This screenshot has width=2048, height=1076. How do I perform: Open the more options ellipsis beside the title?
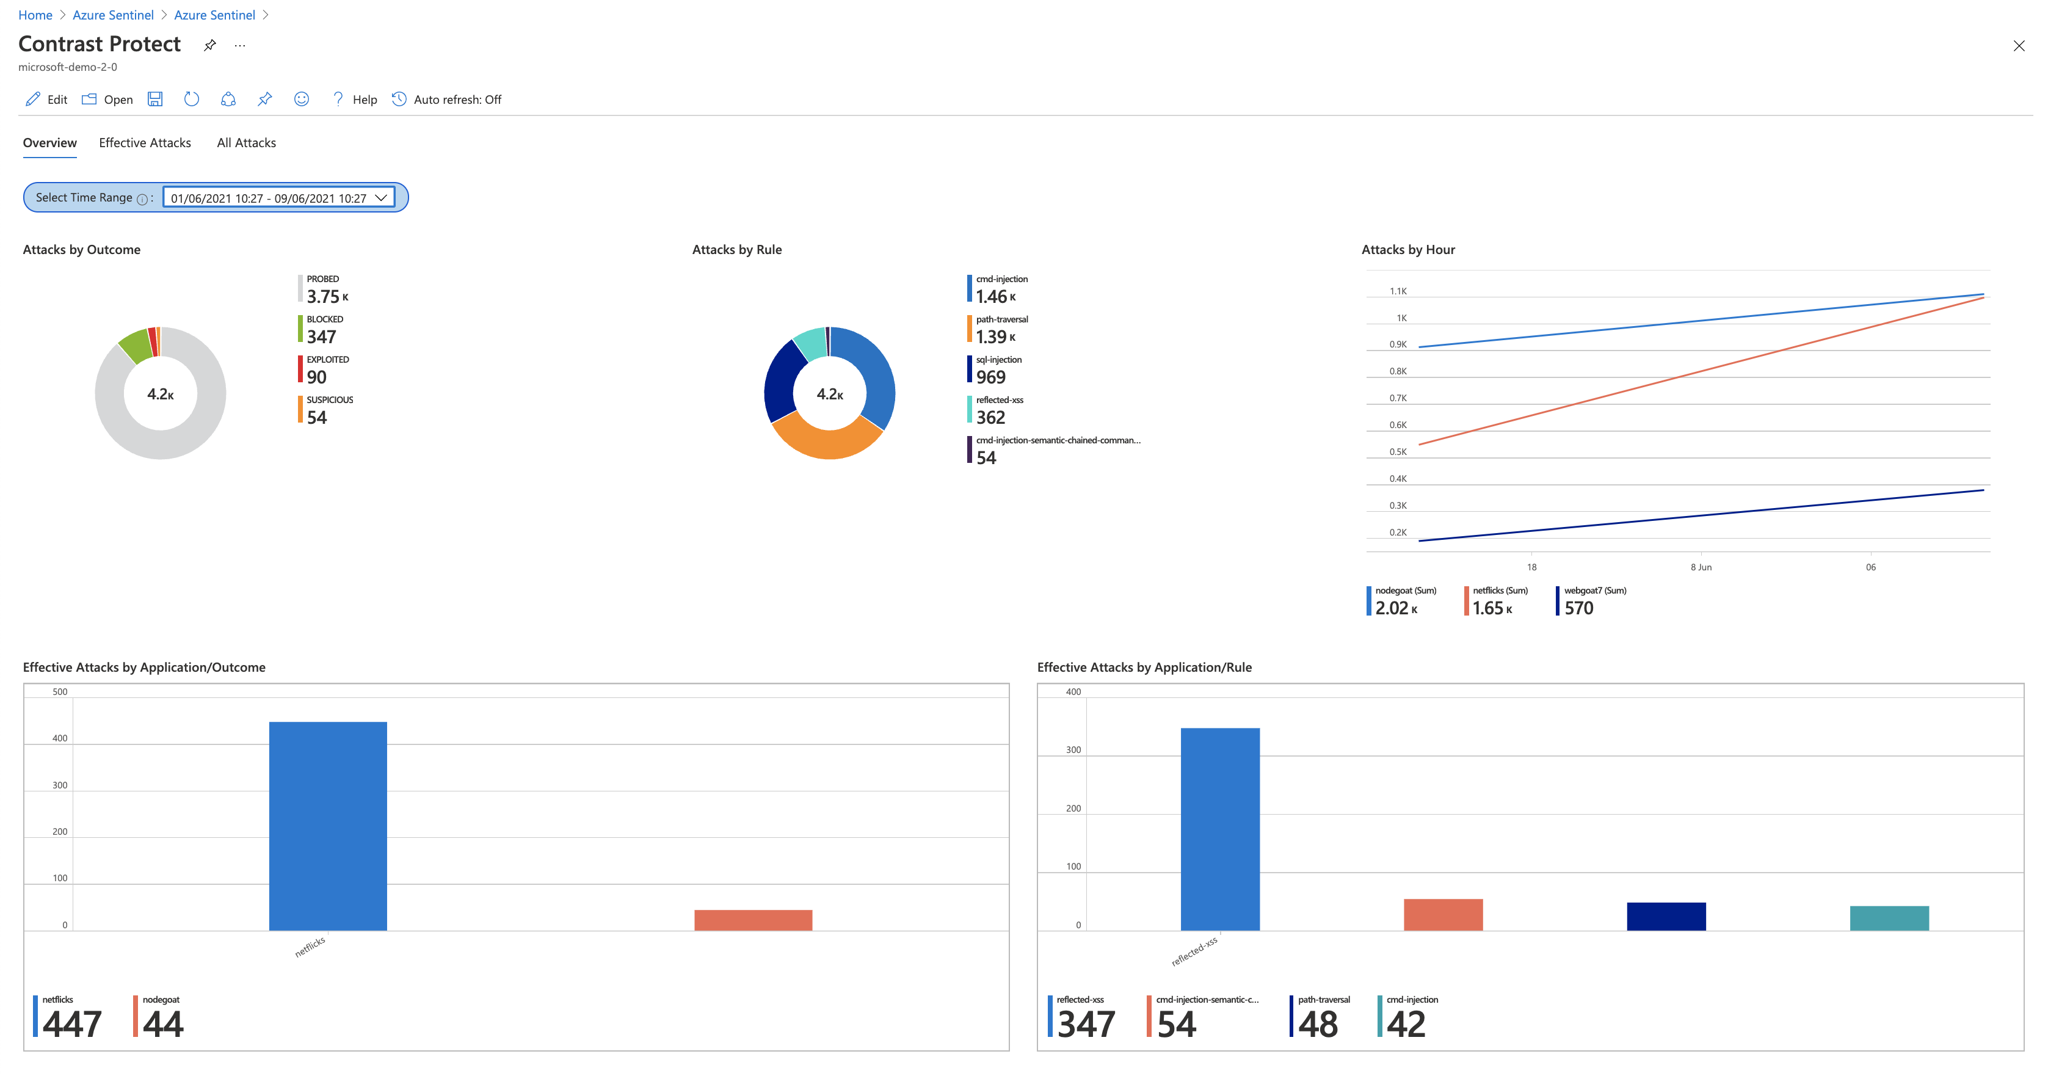(x=240, y=46)
